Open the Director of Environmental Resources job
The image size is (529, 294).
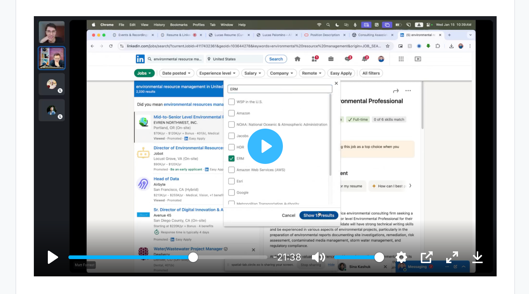coord(189,148)
